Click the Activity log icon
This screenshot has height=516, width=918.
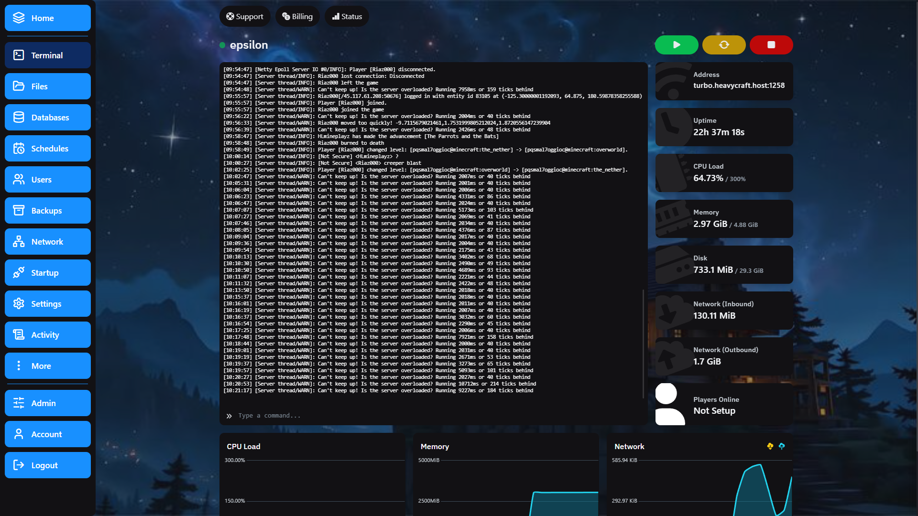click(x=19, y=334)
